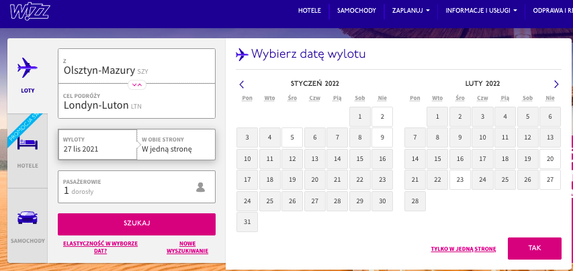Swap origin and destination airports
This screenshot has height=271, width=573.
(137, 84)
